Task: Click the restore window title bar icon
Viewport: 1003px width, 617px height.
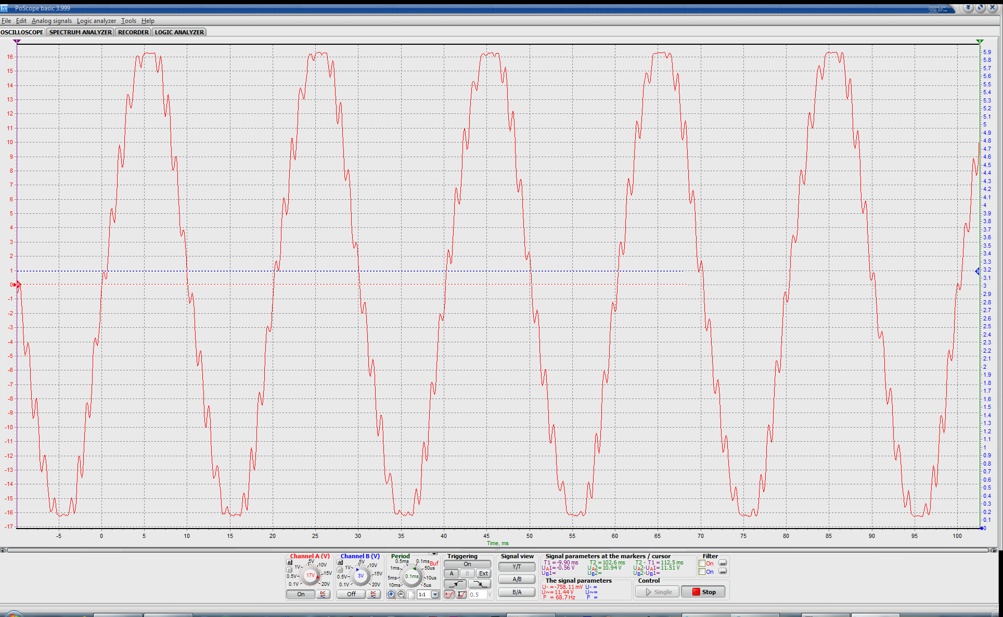Action: tap(980, 8)
